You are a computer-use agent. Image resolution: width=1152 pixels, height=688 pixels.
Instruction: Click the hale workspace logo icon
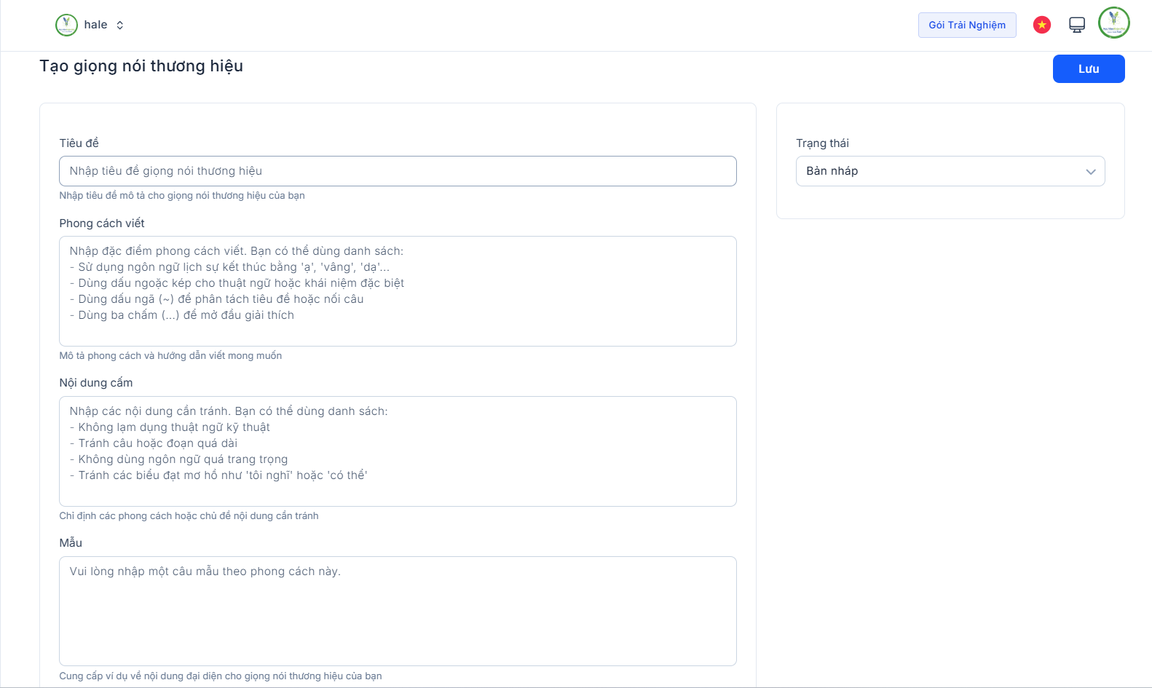66,25
